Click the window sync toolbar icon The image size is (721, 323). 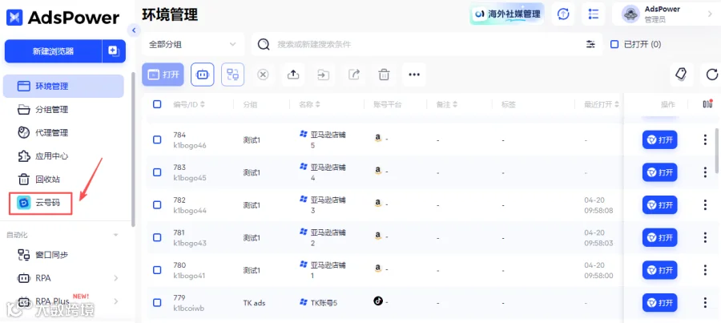[x=232, y=75]
